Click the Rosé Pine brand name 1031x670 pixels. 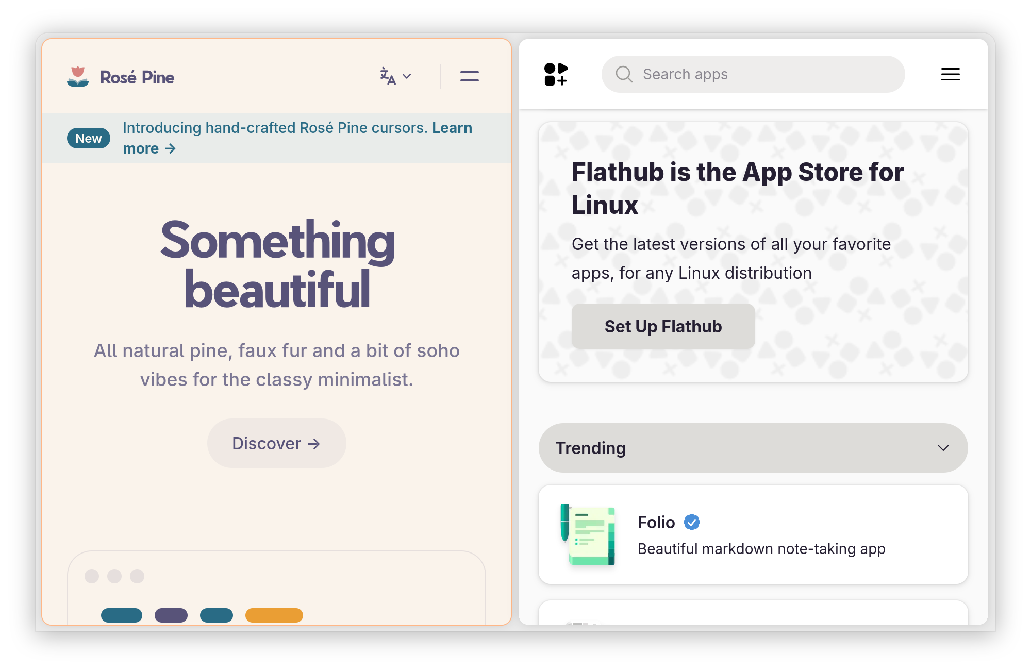[x=137, y=77]
